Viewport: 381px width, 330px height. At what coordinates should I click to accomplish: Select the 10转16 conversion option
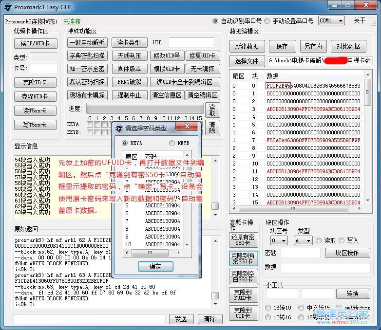click(268, 317)
